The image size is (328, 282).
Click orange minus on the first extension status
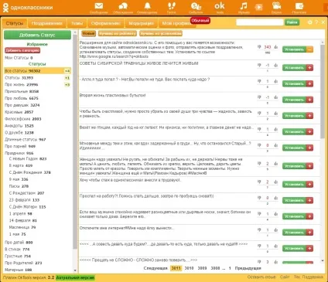(x=309, y=49)
